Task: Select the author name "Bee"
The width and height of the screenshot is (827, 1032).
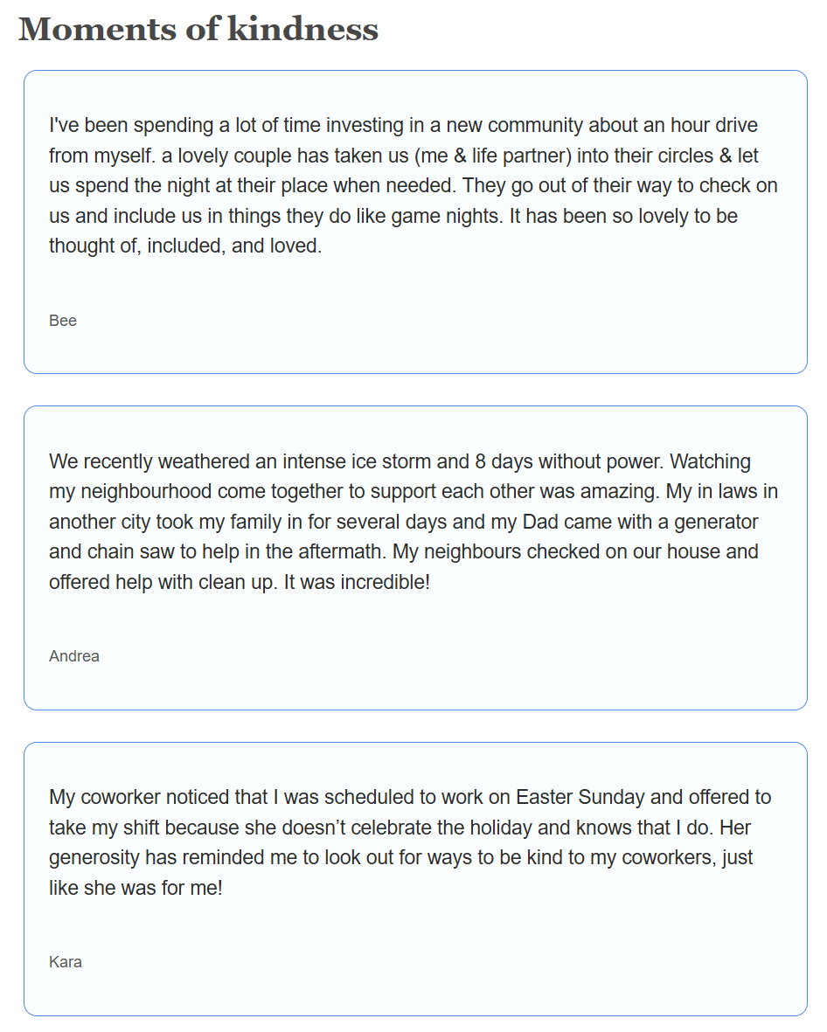Action: coord(63,321)
